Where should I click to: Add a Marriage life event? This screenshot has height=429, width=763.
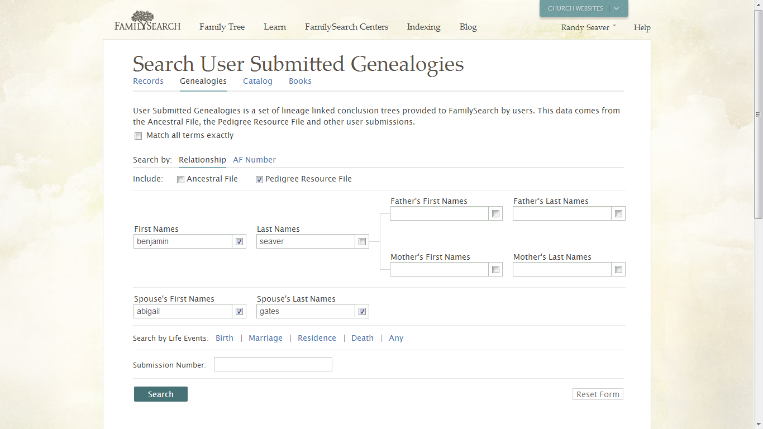pos(265,338)
